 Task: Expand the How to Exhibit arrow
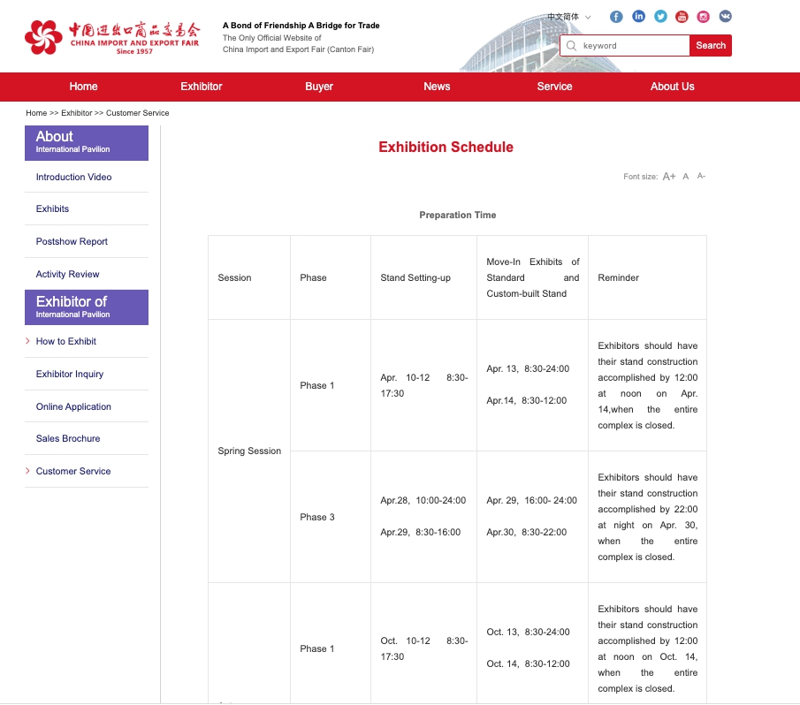click(27, 341)
